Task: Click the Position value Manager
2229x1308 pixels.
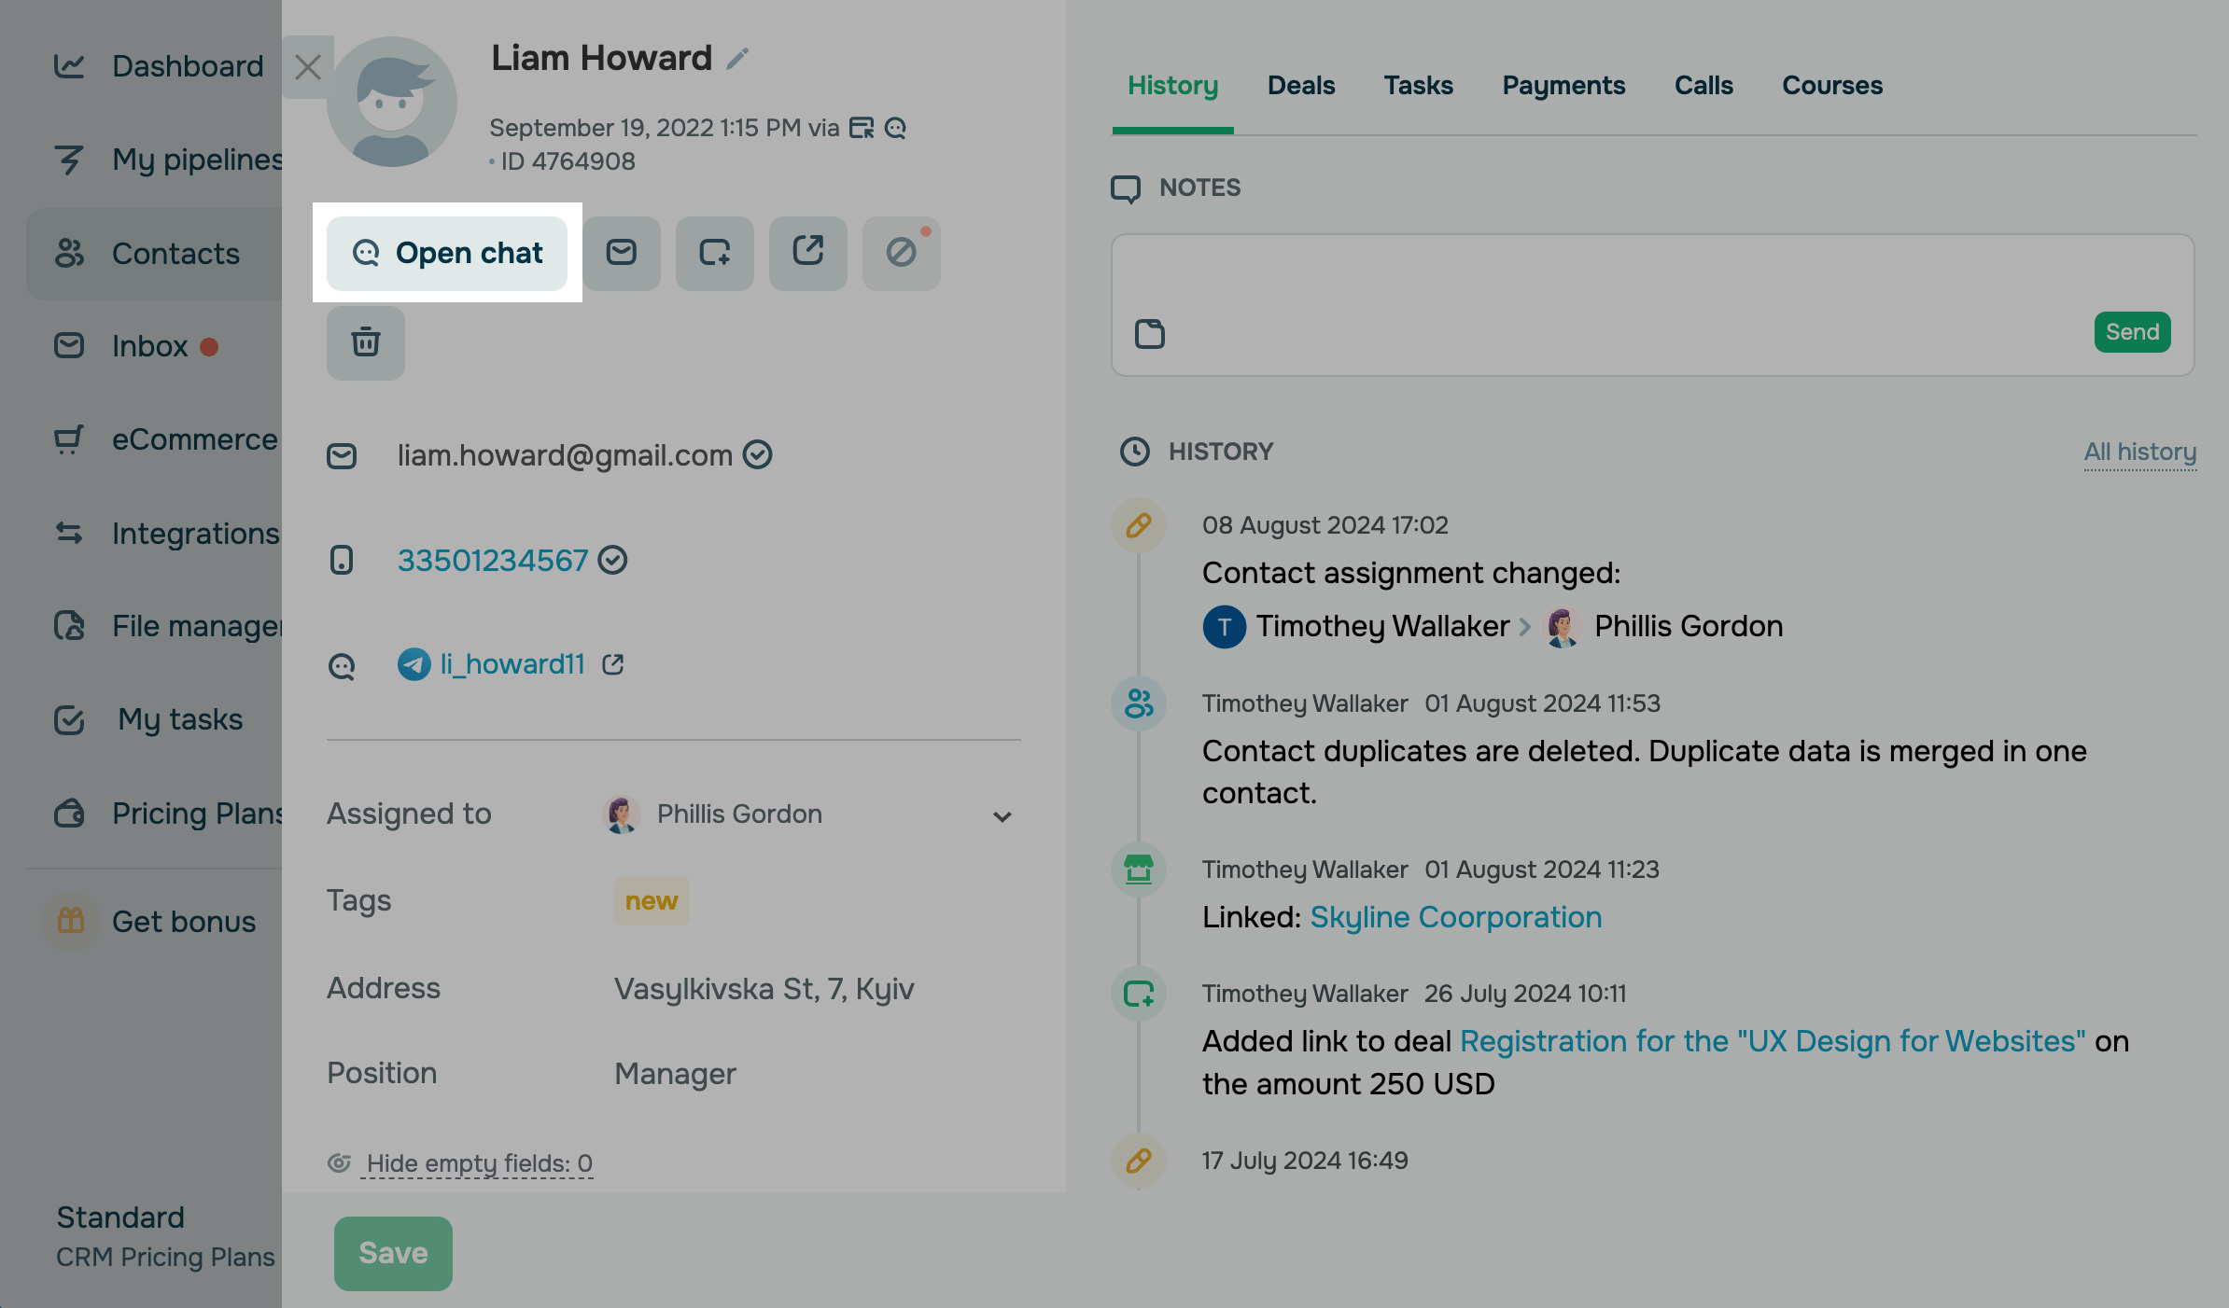Action: pos(675,1074)
